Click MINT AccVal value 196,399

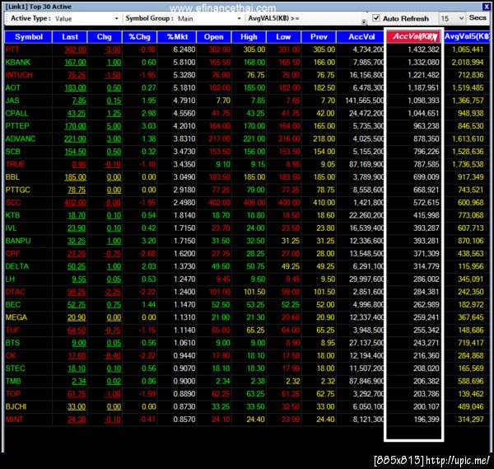426,420
